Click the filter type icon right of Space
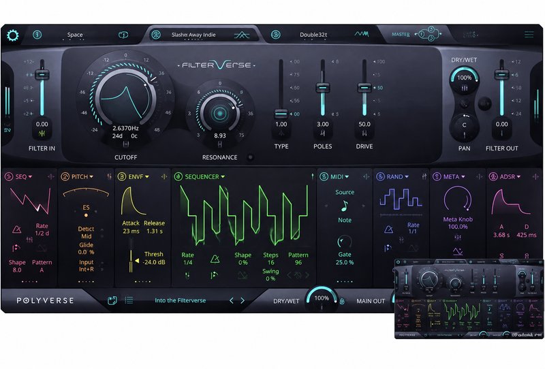 [123, 35]
